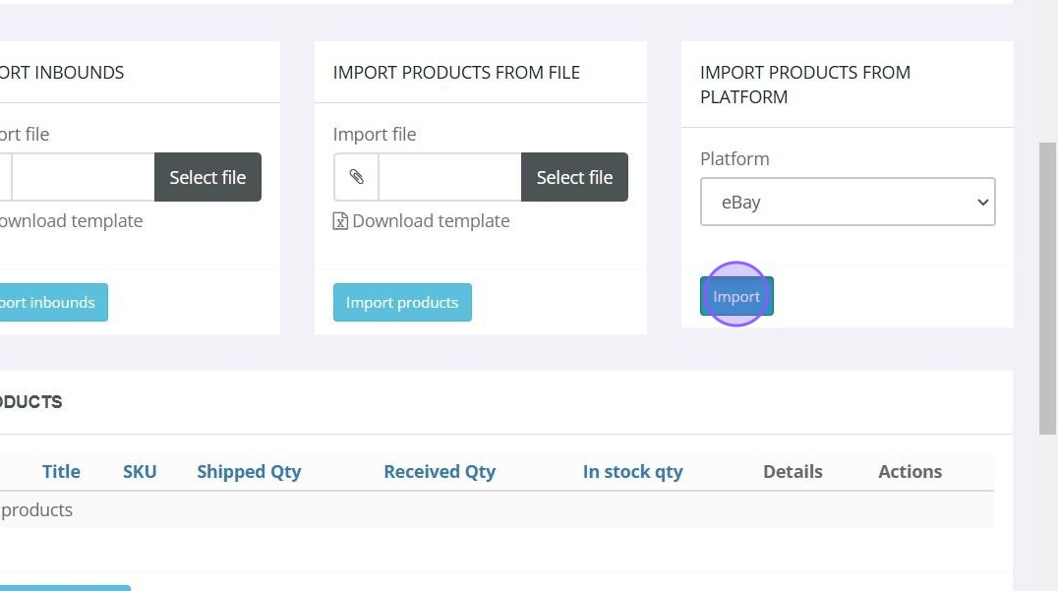Click the Actions column header

coord(910,472)
